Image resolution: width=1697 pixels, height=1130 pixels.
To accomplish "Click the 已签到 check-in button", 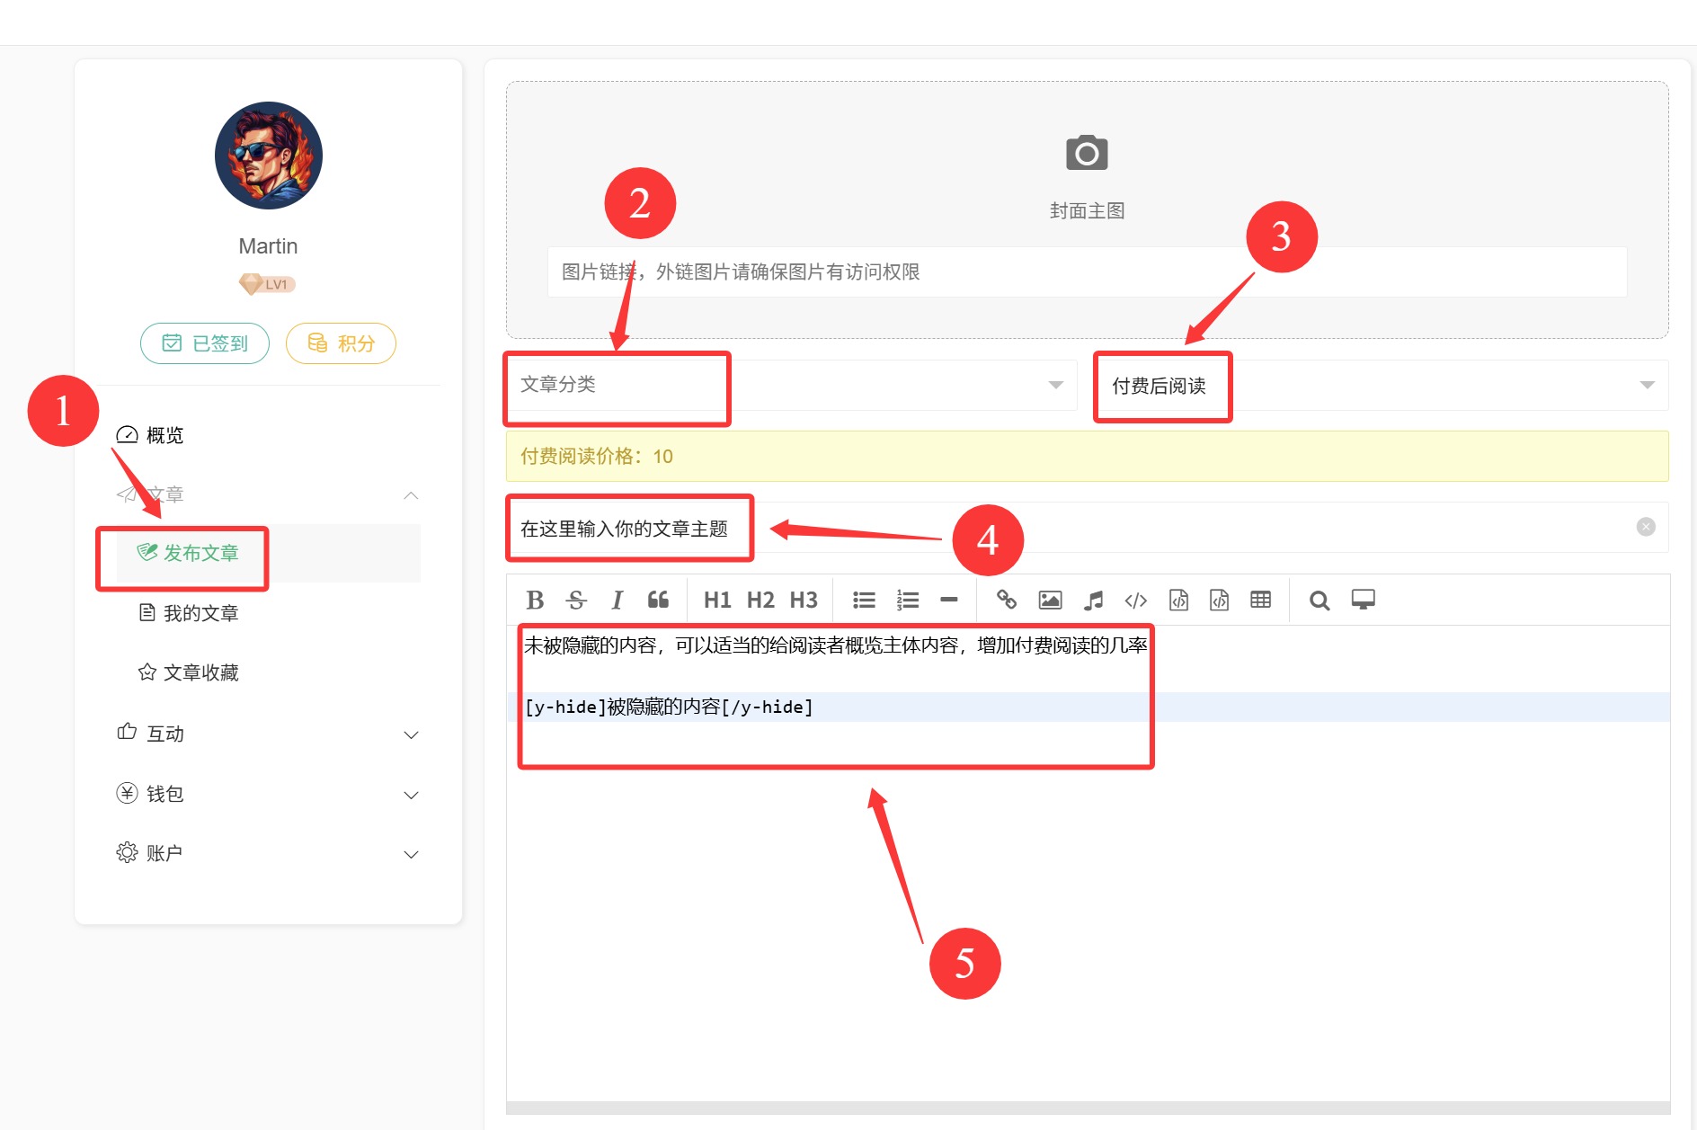I will 205,343.
